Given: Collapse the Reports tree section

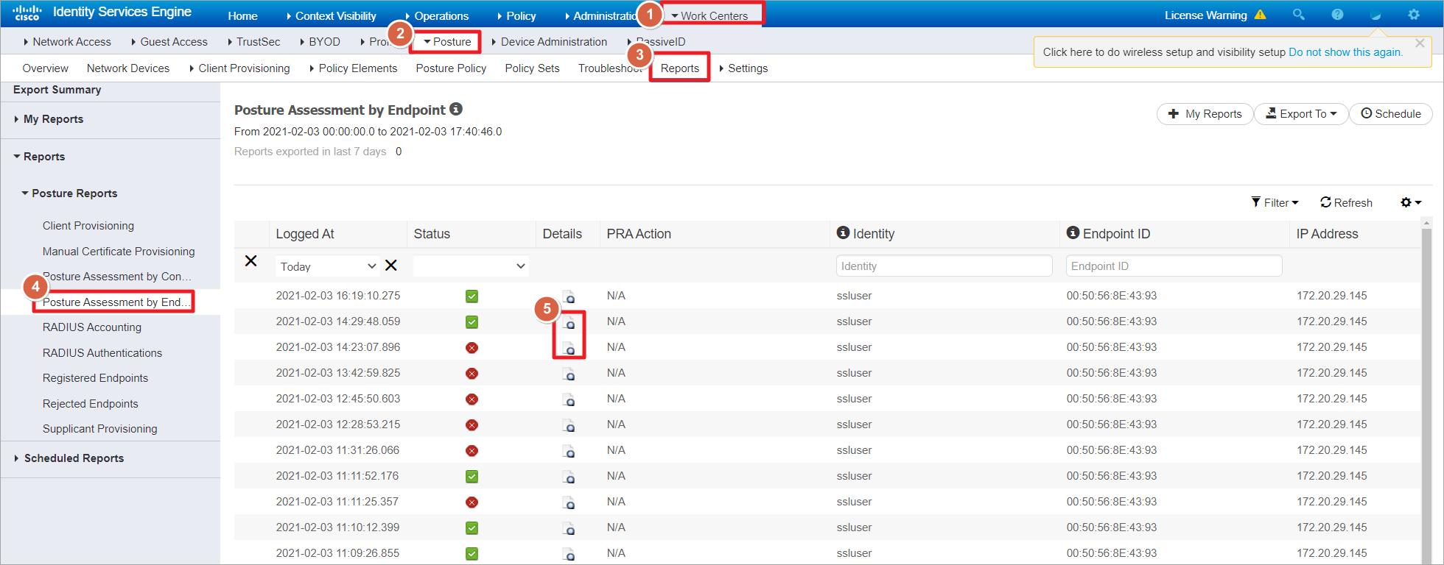Looking at the screenshot, I should click(40, 157).
